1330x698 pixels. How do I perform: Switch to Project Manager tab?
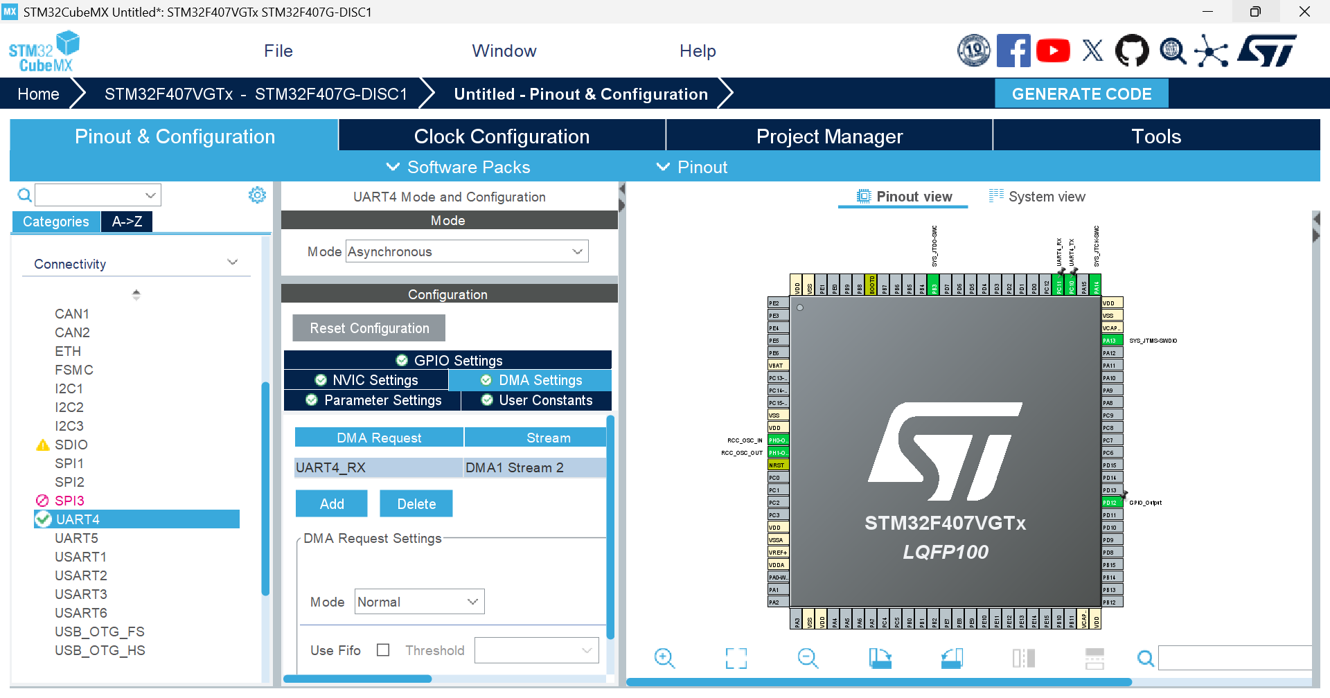(829, 136)
